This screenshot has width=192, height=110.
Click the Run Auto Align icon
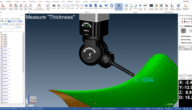[x=16, y=6]
